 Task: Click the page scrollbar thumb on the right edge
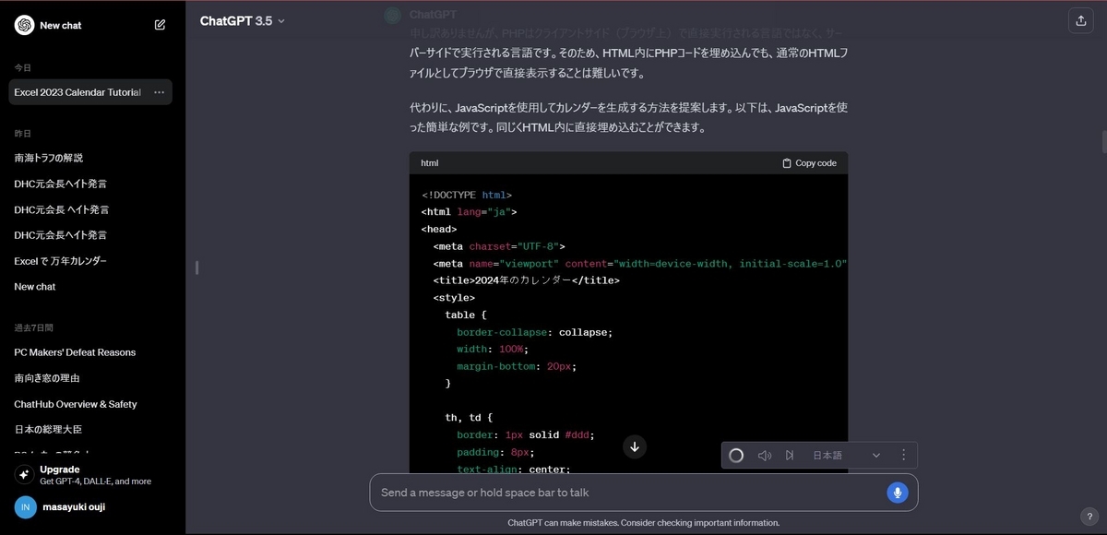point(1103,141)
